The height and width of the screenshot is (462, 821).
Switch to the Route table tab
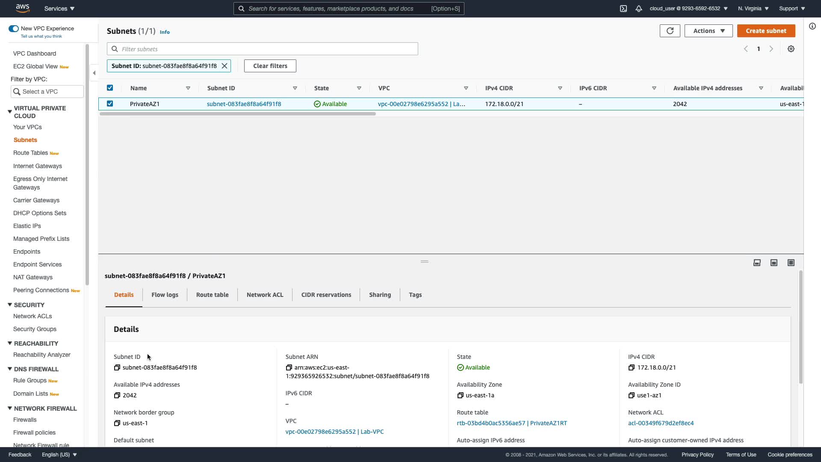coord(212,295)
